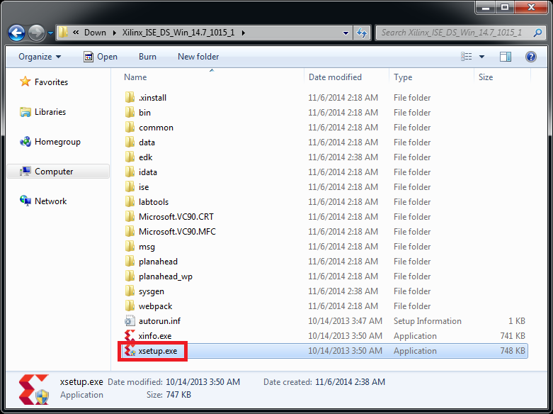
Task: Select the autorun.inf file icon
Action: (x=130, y=320)
